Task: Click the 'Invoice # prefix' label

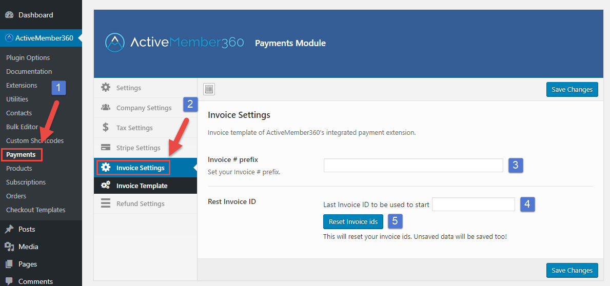Action: [x=232, y=159]
